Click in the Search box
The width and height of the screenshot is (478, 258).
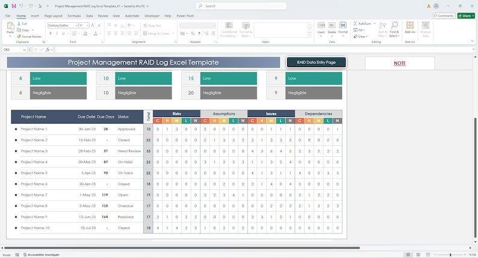coord(241,6)
